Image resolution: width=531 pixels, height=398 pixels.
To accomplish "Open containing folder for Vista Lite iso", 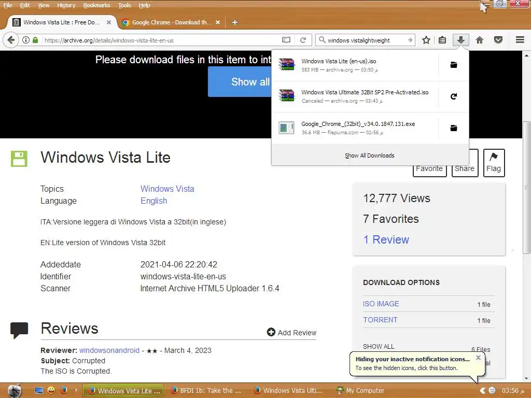I will click(453, 65).
